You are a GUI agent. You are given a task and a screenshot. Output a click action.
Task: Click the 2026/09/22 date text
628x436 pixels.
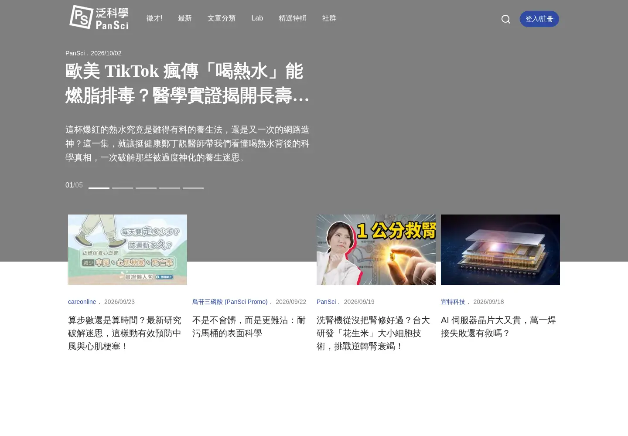point(291,302)
